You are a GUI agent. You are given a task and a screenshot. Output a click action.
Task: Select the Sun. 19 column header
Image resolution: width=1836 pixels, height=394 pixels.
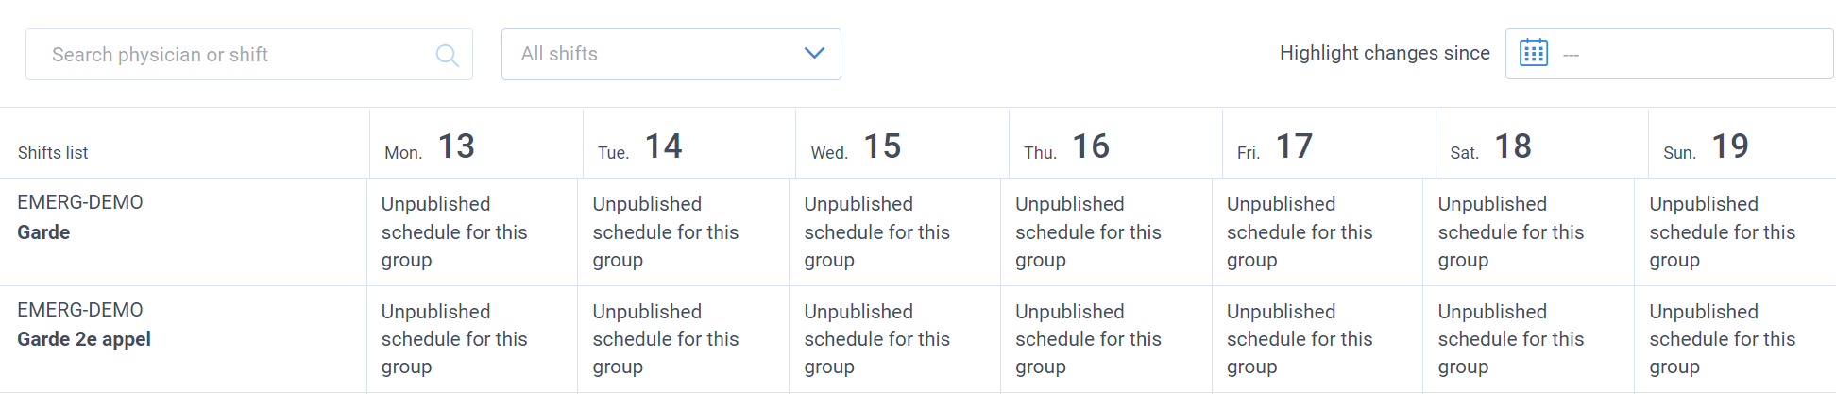coord(1742,144)
